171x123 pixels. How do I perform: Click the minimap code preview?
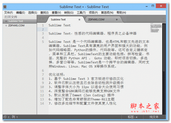(156, 28)
